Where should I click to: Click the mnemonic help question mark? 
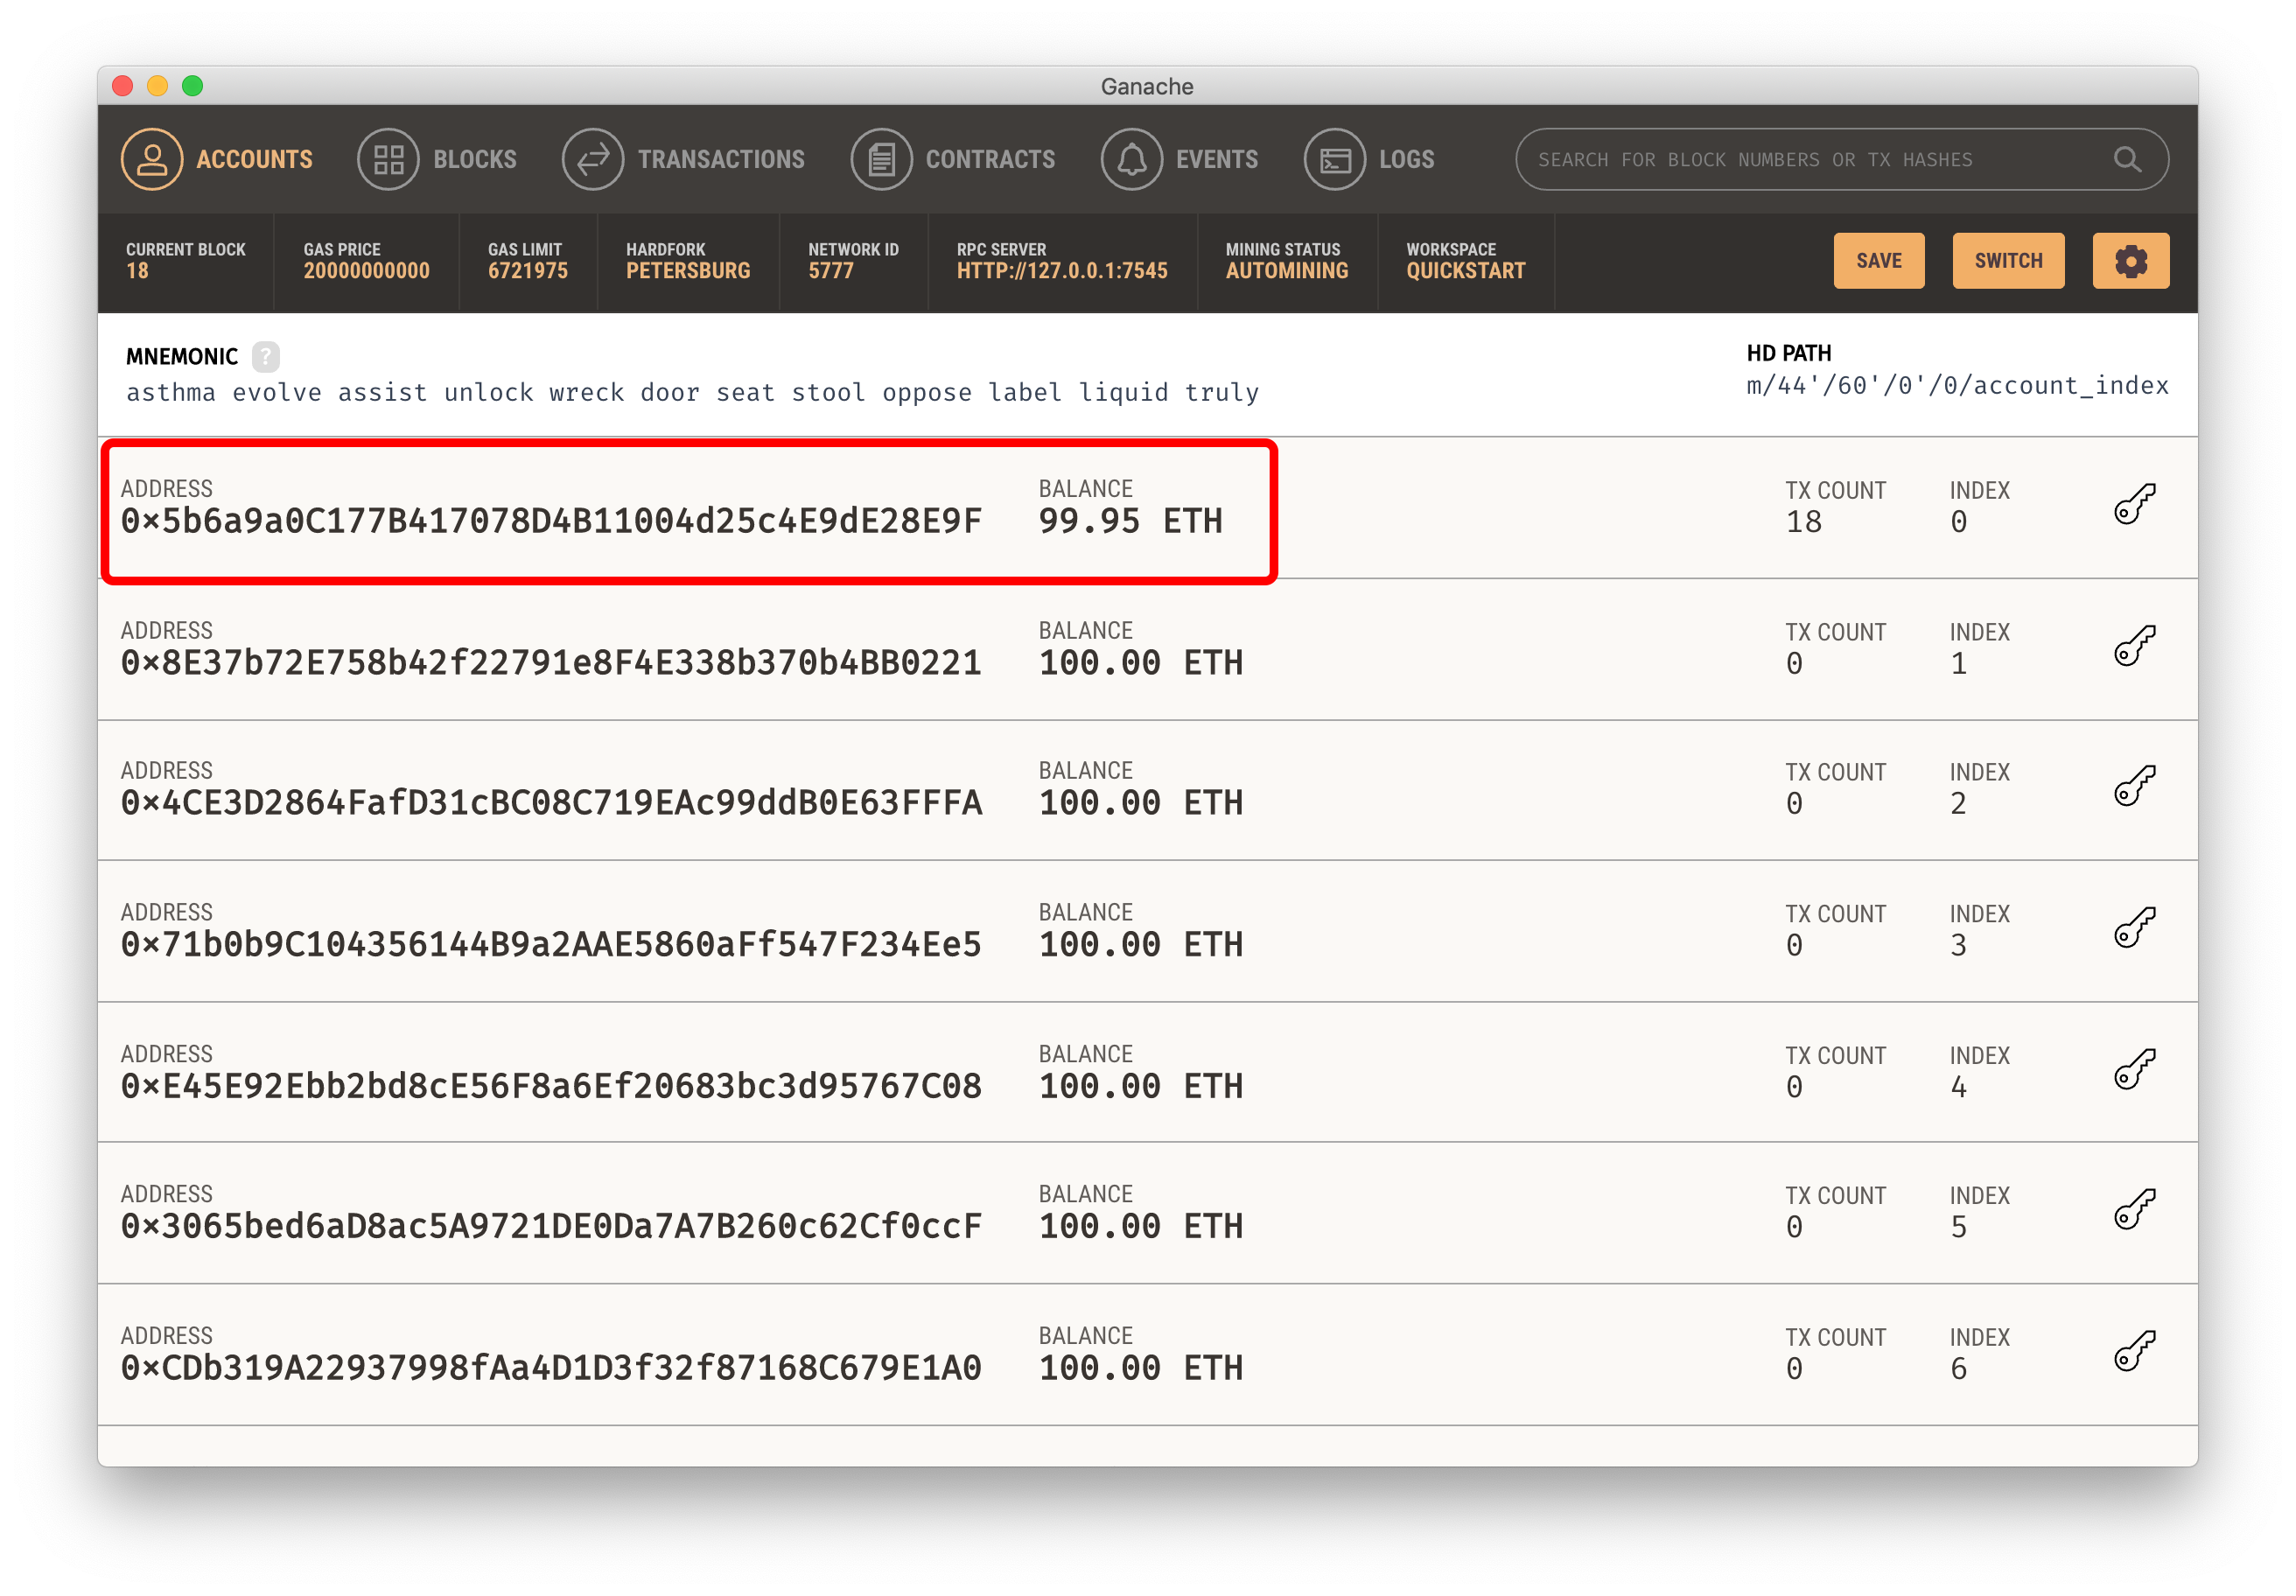click(265, 356)
